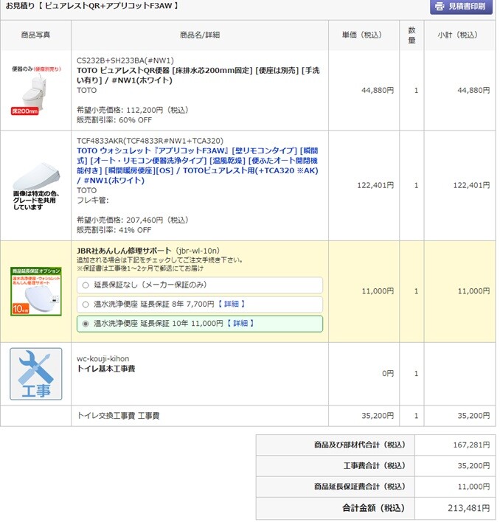The height and width of the screenshot is (522, 500).
Task: Click トイレ基本工事費 item name
Action: [106, 369]
